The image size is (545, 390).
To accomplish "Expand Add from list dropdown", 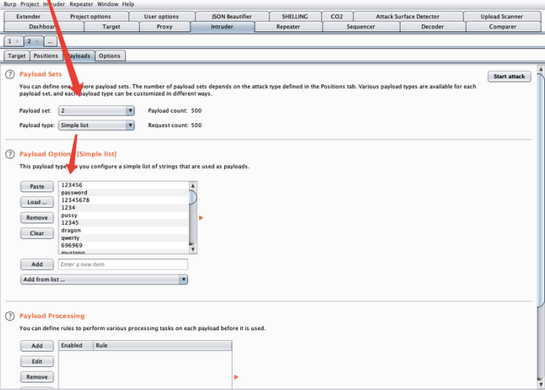I will pos(104,280).
